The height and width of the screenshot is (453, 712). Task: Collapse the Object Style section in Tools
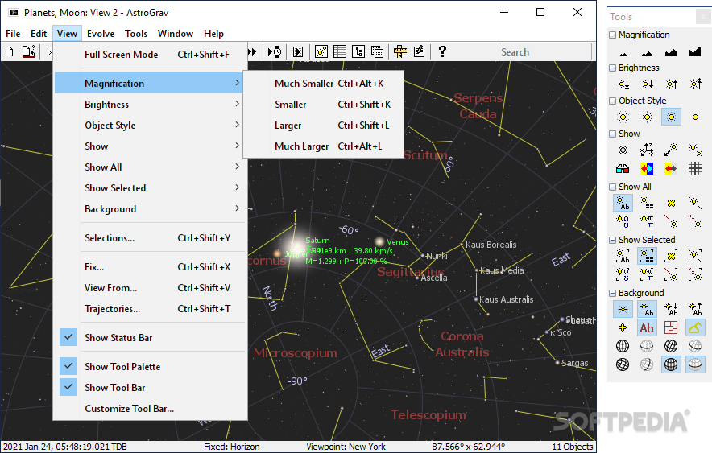tap(613, 101)
